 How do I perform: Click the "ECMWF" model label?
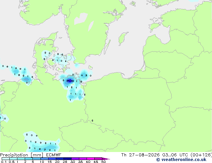pyautogui.click(x=54, y=155)
